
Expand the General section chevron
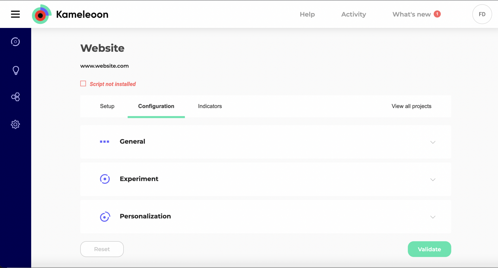pyautogui.click(x=433, y=142)
